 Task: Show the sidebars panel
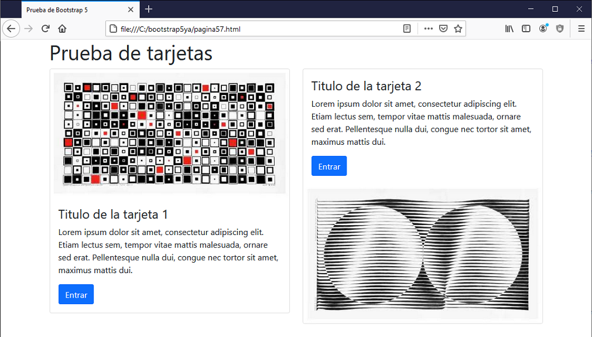[526, 29]
